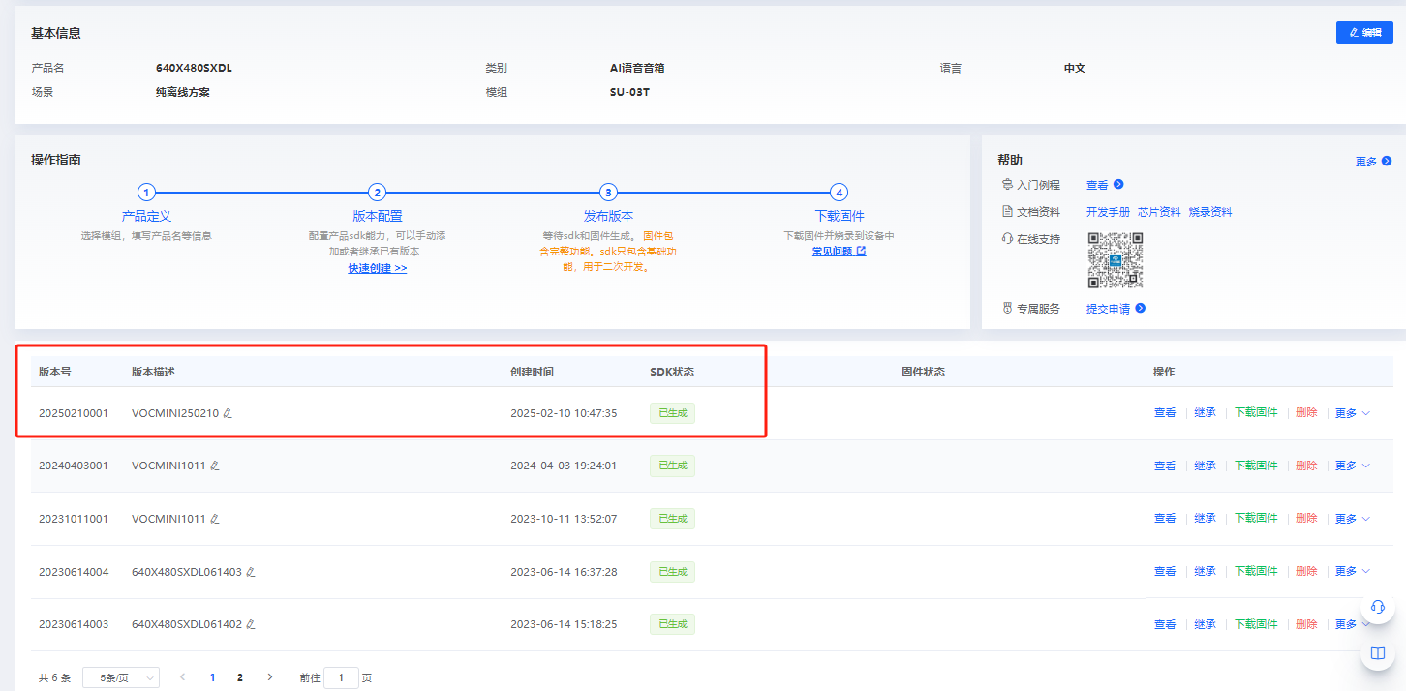
Task: Open the headset customer support floating icon
Action: (x=1377, y=607)
